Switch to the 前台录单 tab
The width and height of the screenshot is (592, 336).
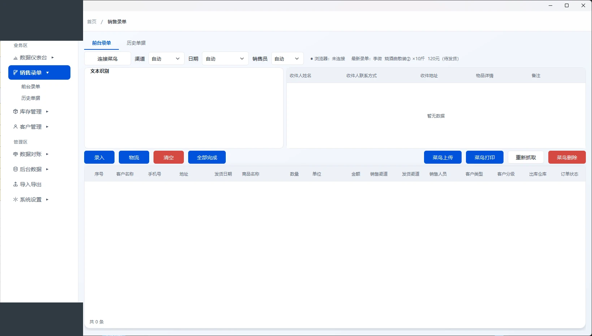tap(101, 43)
